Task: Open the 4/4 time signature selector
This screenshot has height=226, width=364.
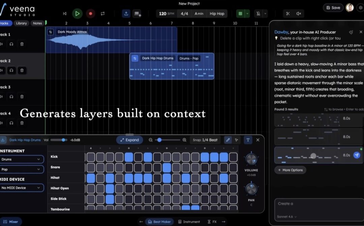Action: click(184, 14)
